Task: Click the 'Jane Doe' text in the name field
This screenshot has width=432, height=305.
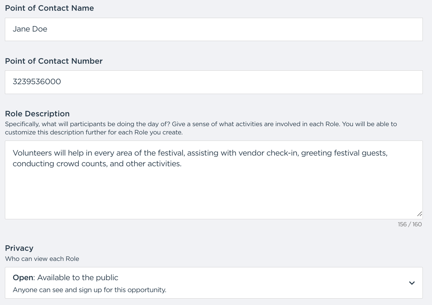Action: point(30,29)
